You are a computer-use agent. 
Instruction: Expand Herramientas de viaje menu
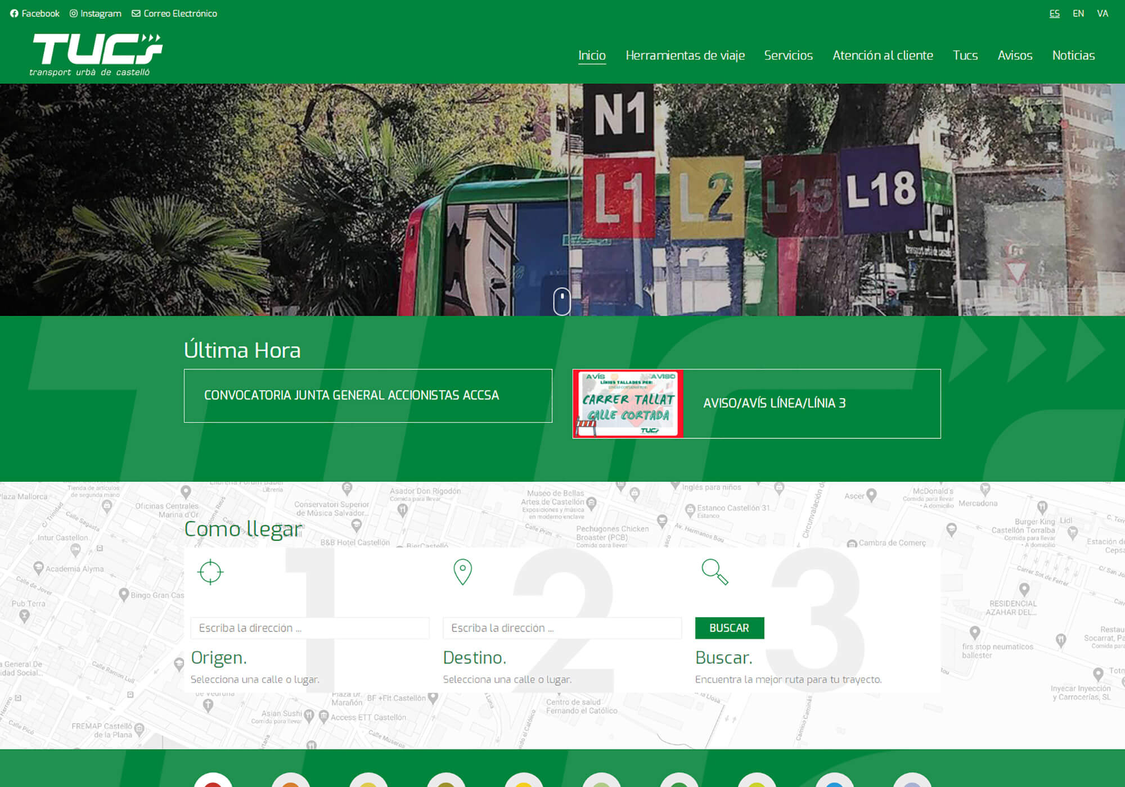(685, 55)
